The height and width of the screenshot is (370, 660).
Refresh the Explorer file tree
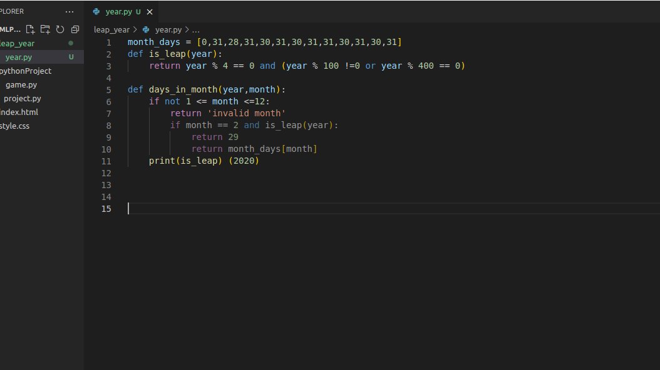pyautogui.click(x=60, y=29)
